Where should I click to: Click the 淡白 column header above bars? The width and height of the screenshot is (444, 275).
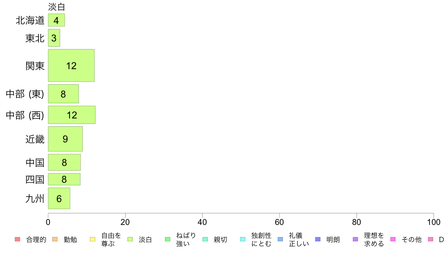click(56, 7)
